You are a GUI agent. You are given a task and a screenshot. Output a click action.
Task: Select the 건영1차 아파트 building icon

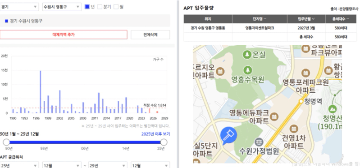[x=294, y=129]
